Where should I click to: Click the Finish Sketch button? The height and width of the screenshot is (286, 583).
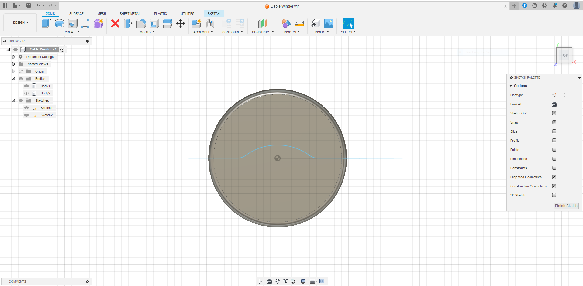click(x=566, y=206)
